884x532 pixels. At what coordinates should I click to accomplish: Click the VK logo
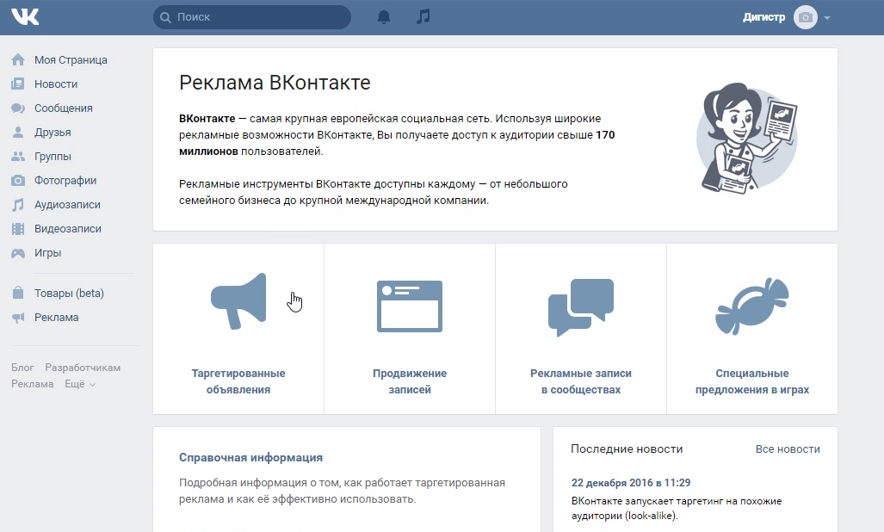(24, 15)
